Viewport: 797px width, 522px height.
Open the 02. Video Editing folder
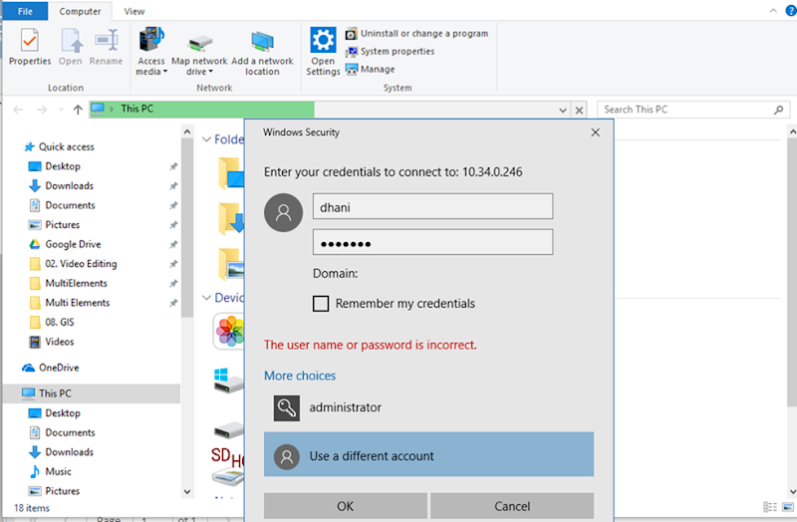[x=73, y=264]
